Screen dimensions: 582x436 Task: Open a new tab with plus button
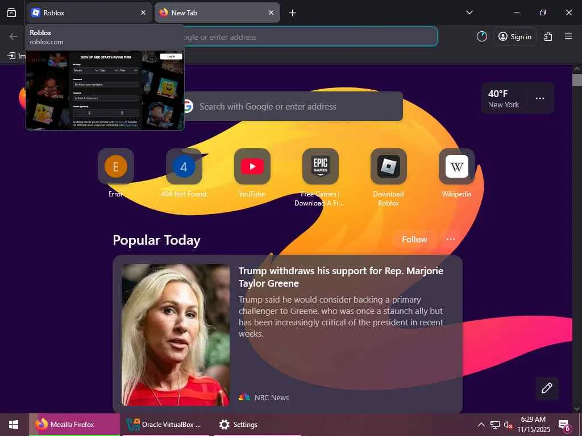(293, 13)
